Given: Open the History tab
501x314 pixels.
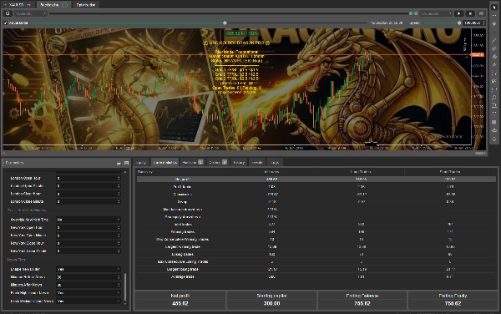Looking at the screenshot, I should (x=239, y=163).
